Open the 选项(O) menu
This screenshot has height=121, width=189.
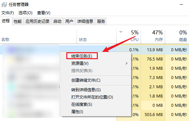[26, 13]
